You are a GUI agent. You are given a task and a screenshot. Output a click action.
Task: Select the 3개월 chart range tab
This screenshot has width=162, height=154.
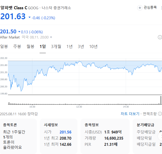(56, 46)
